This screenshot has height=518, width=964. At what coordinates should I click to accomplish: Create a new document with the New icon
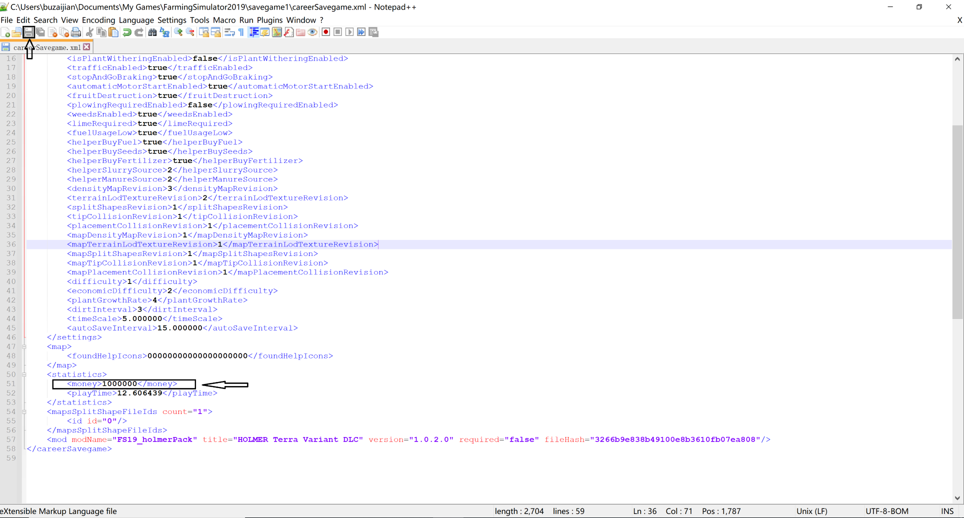click(5, 32)
